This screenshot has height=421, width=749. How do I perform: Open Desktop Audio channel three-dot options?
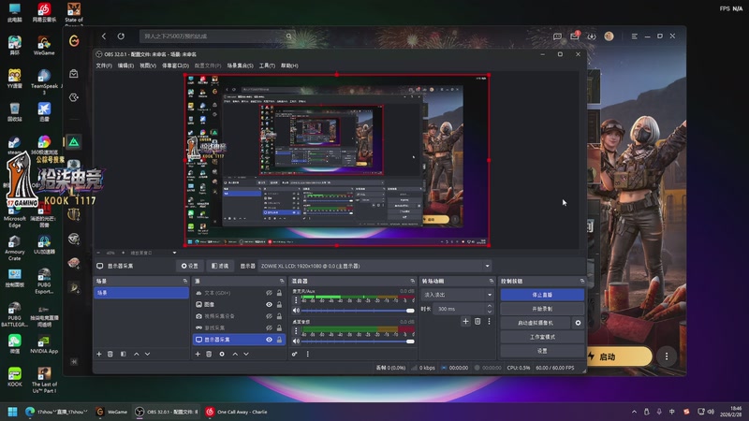[x=296, y=331]
